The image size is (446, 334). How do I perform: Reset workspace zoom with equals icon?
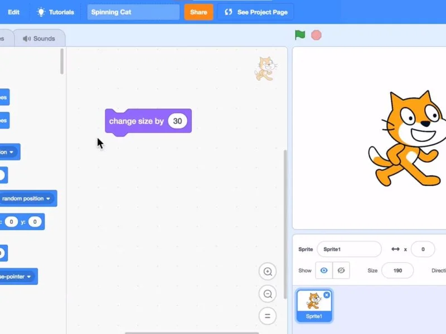coord(268,316)
